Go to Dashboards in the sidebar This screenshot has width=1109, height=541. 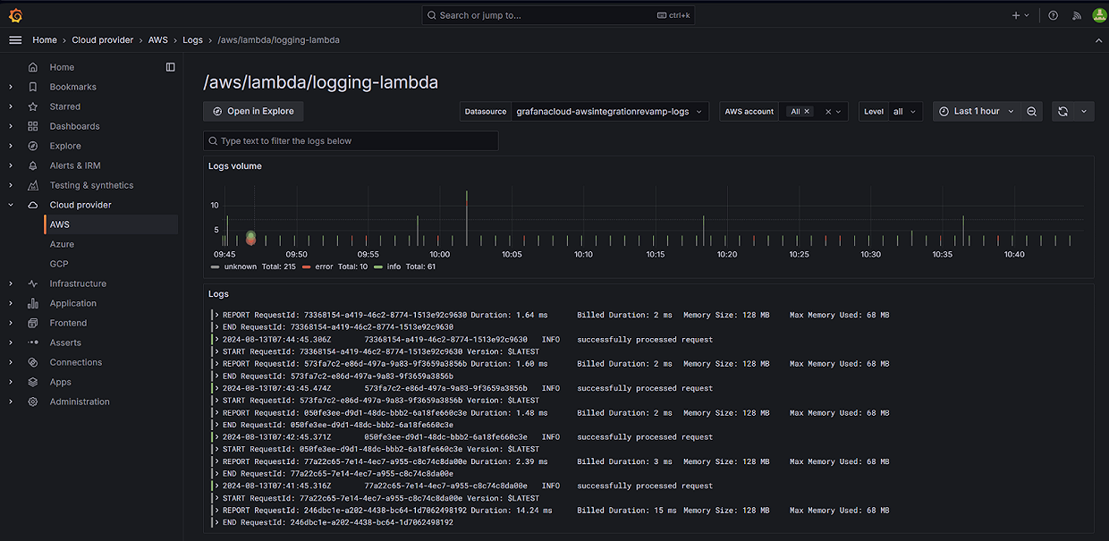[x=74, y=126]
